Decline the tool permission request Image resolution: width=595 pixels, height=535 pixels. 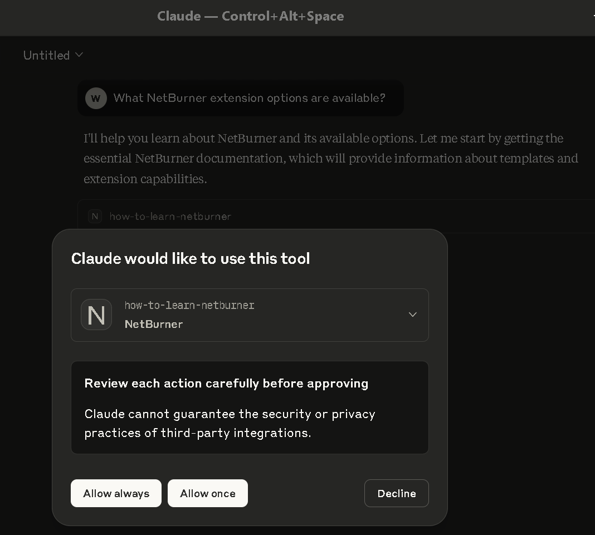coord(396,493)
